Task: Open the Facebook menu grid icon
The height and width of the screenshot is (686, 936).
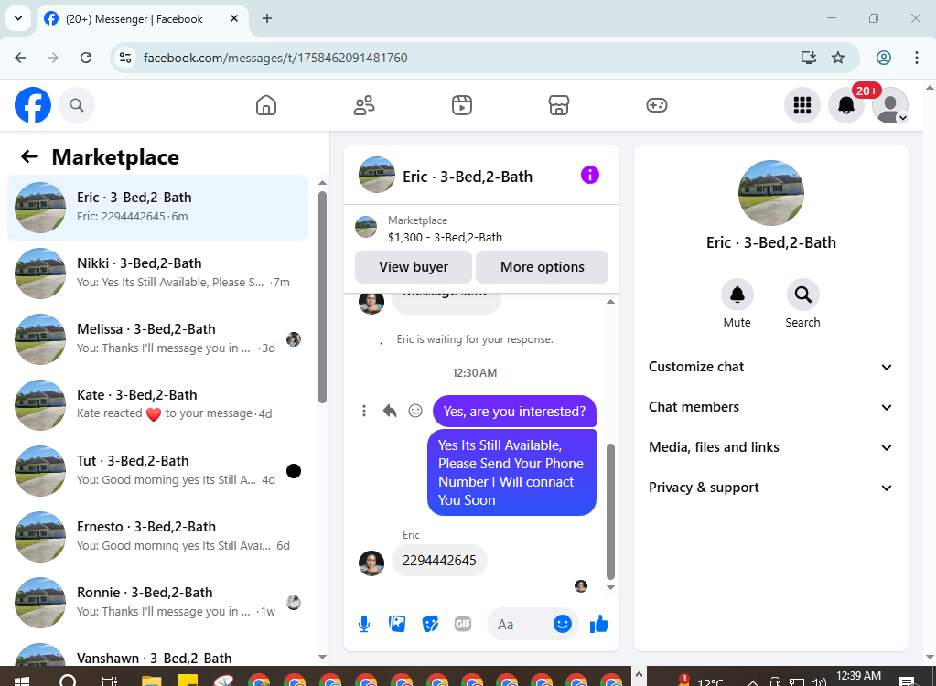Action: point(802,105)
